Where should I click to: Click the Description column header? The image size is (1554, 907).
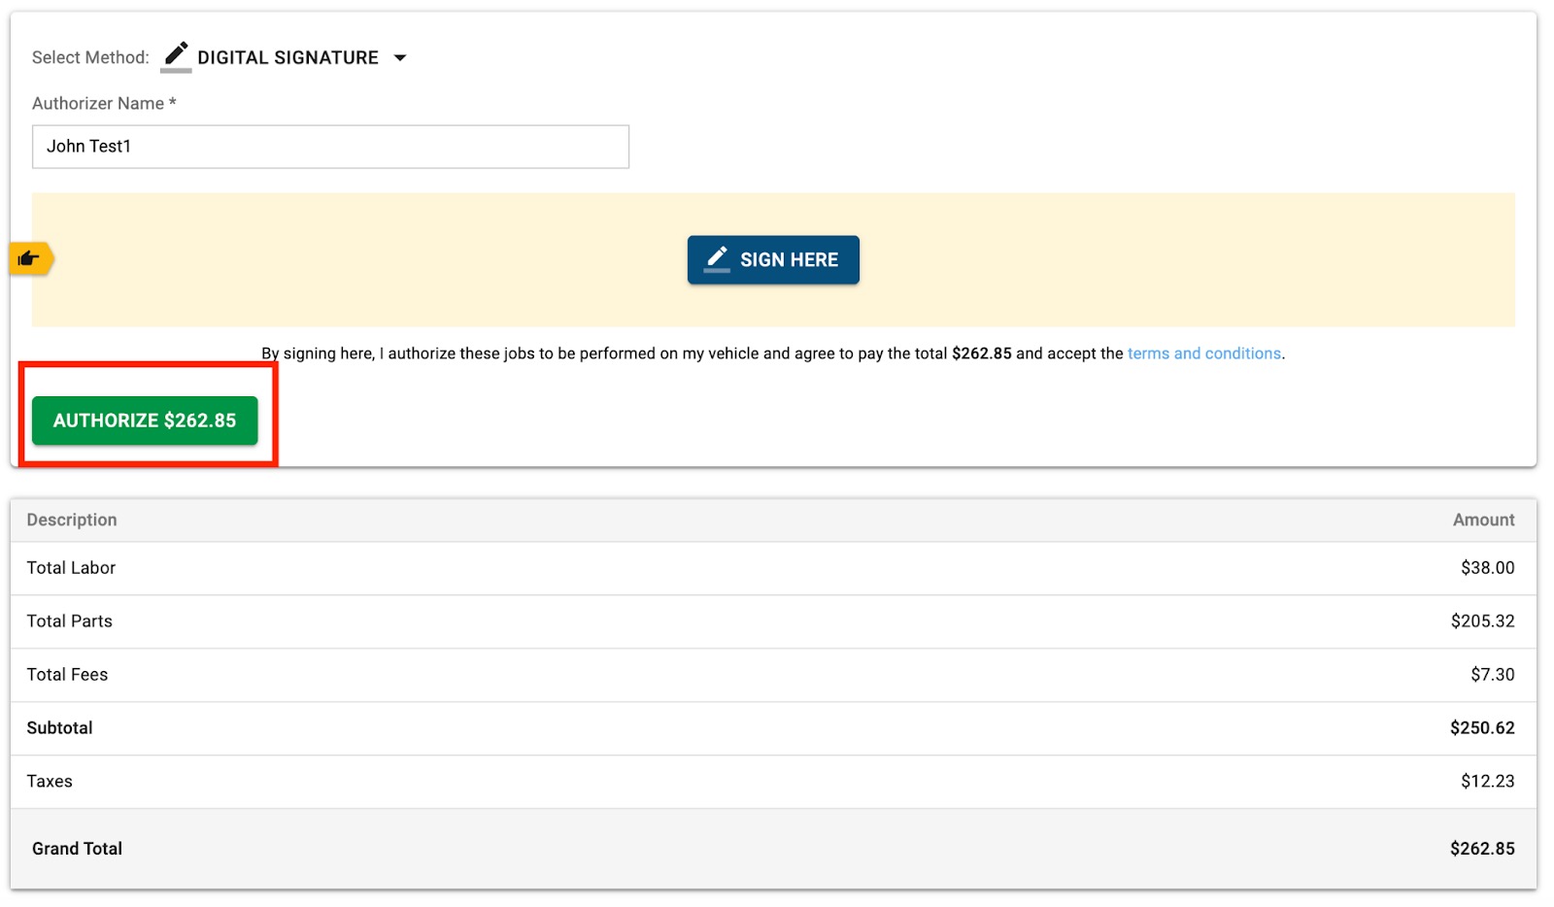(x=71, y=520)
